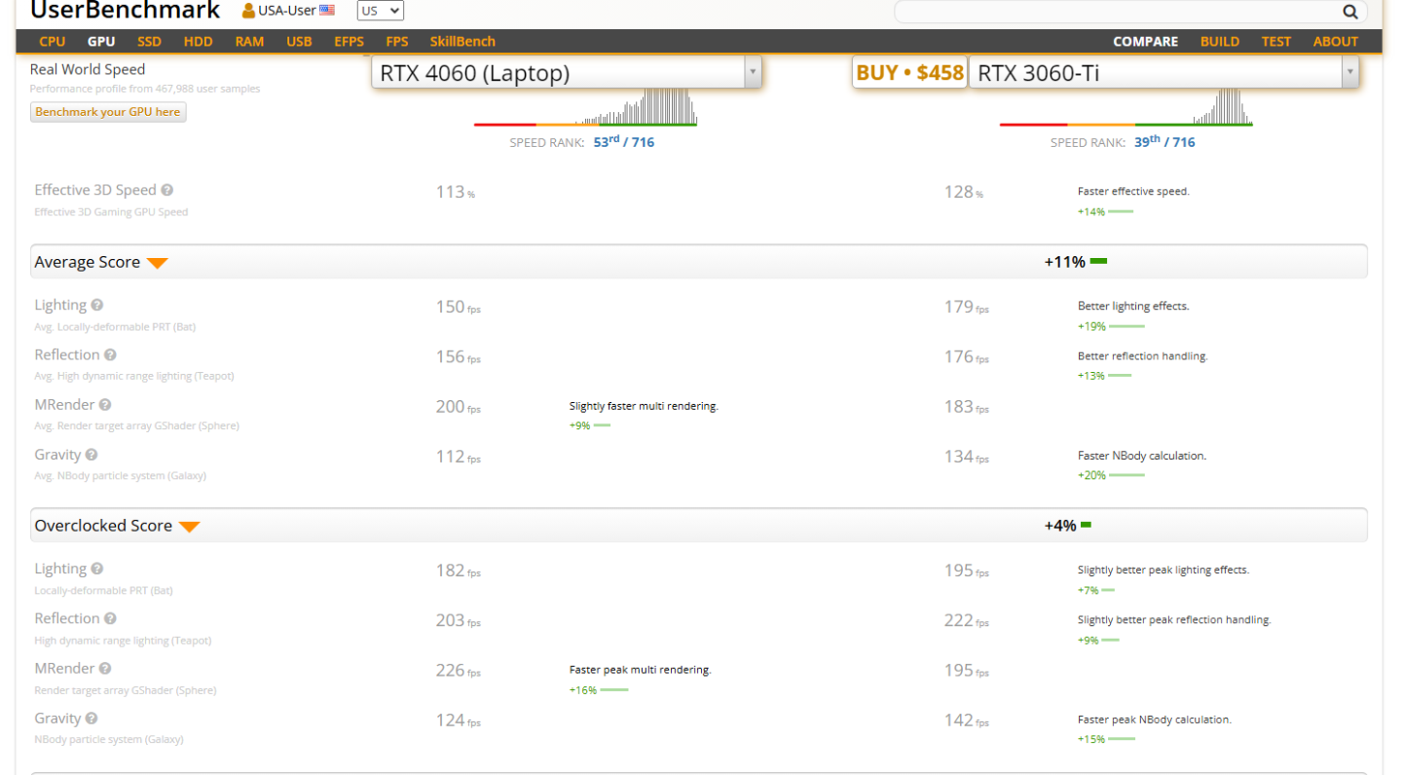
Task: Open help icon beside Overclocked Score Gravity
Action: click(91, 718)
